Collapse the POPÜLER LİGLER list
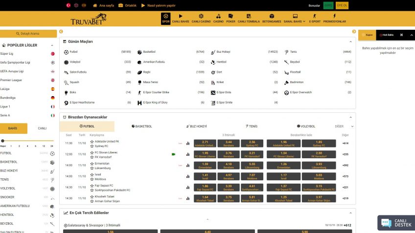Image resolution: width=415 pixels, height=233 pixels. pyautogui.click(x=52, y=45)
